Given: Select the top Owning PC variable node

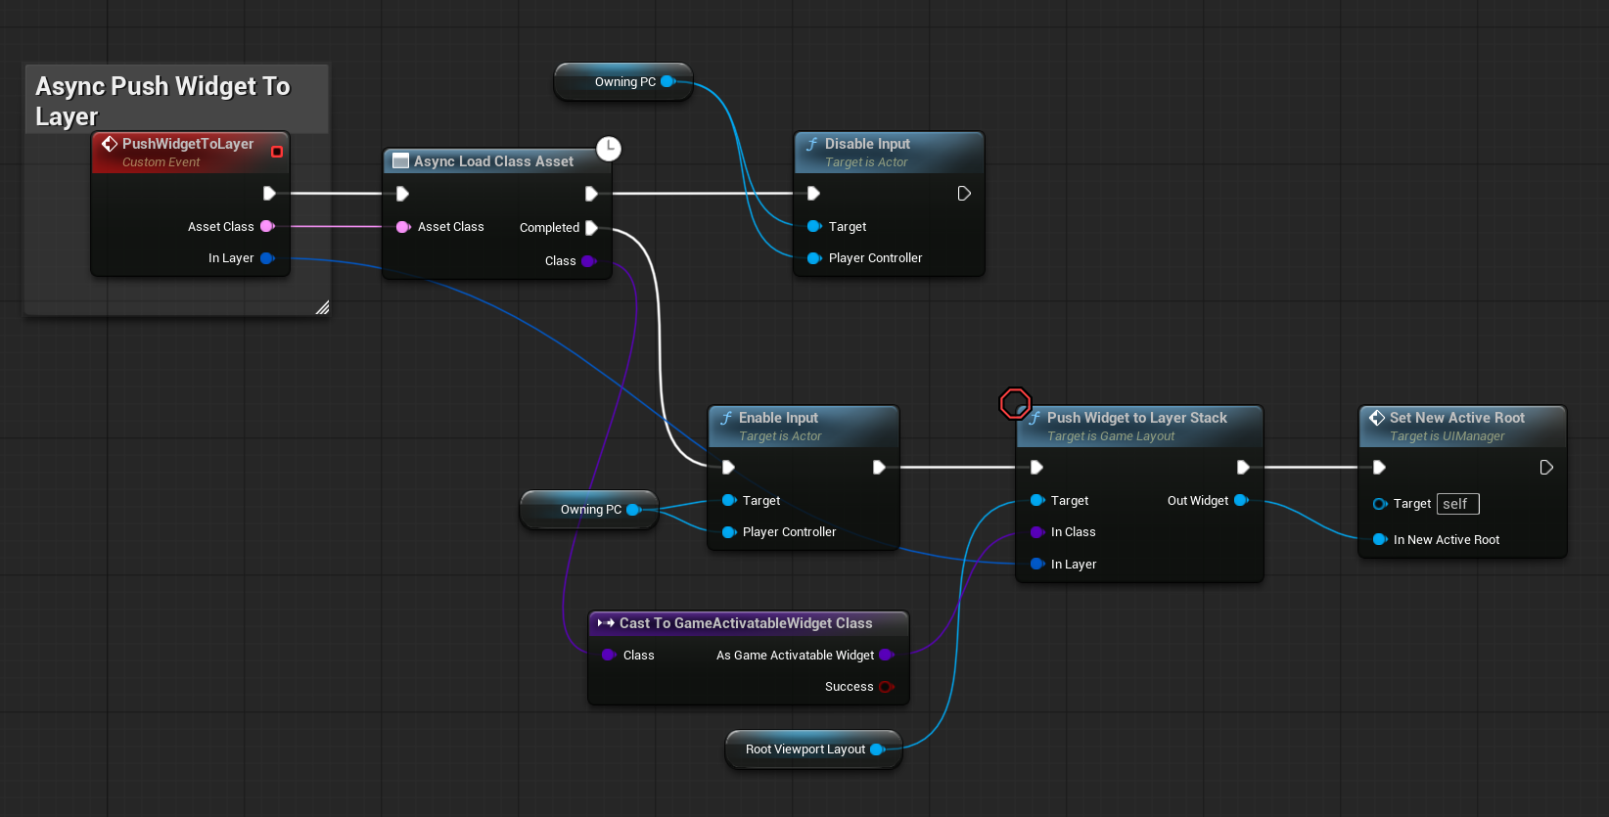Looking at the screenshot, I should point(624,82).
